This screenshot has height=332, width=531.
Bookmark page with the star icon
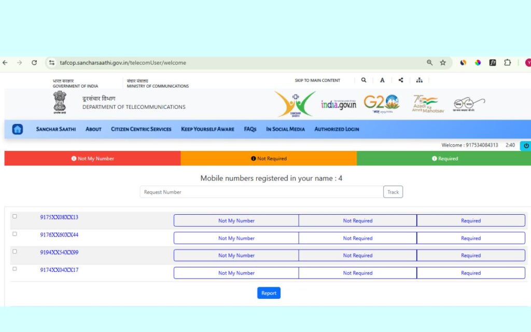[x=443, y=63]
